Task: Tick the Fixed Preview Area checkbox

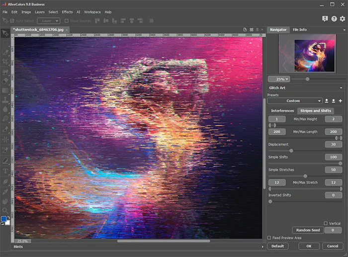Action: (x=269, y=238)
